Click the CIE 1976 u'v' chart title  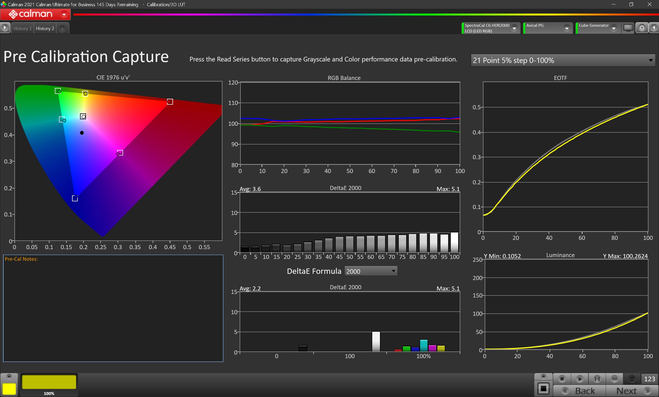(x=113, y=77)
